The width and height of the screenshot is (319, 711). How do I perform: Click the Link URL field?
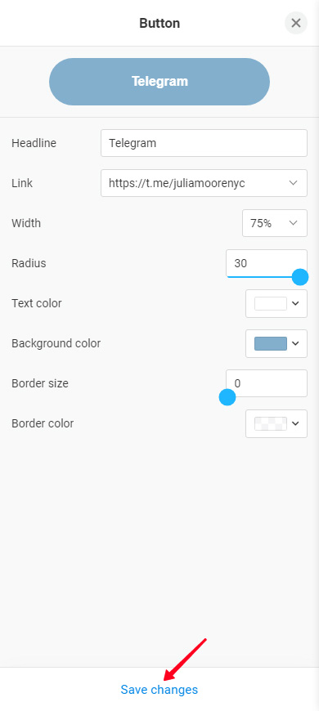click(x=204, y=183)
